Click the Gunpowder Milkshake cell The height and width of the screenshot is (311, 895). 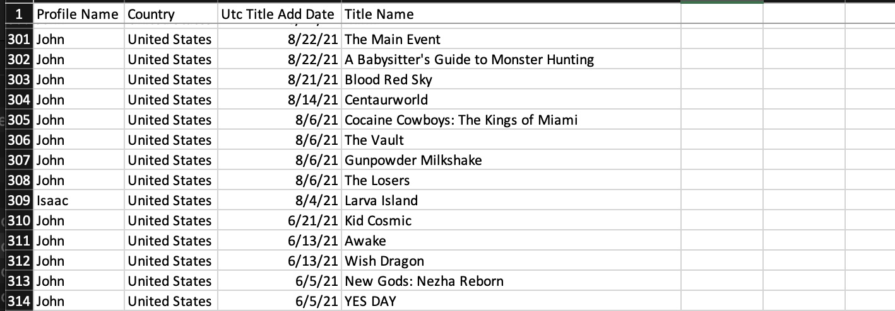tap(413, 160)
